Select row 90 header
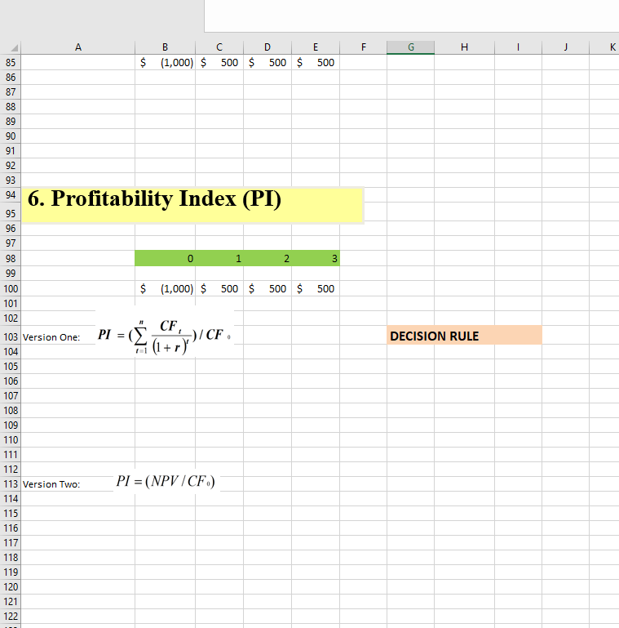The image size is (619, 628). pos(11,136)
